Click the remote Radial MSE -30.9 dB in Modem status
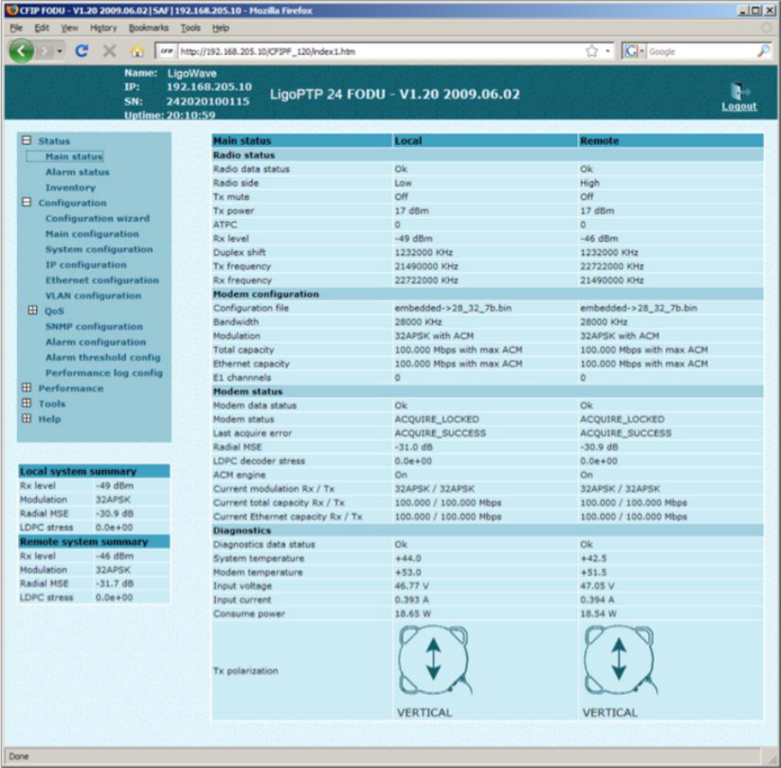Screen dimensions: 781x768 pos(599,447)
